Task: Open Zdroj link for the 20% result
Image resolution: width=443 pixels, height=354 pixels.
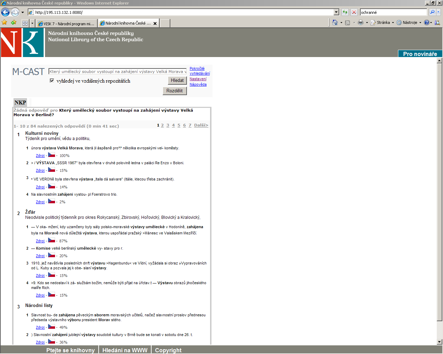Action: click(40, 256)
